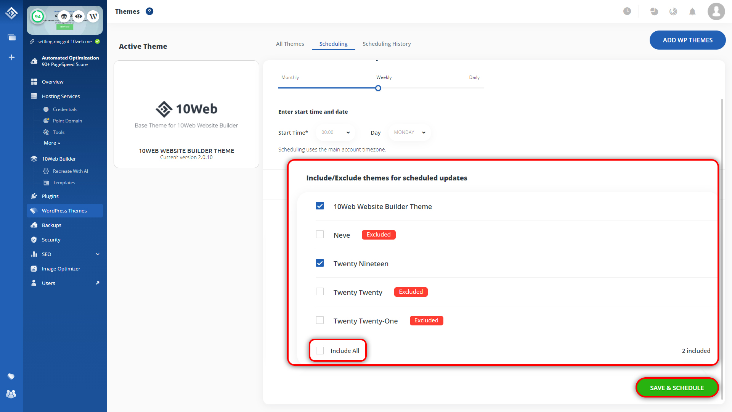732x412 pixels.
Task: Open the Day MONDAY dropdown
Action: [409, 132]
